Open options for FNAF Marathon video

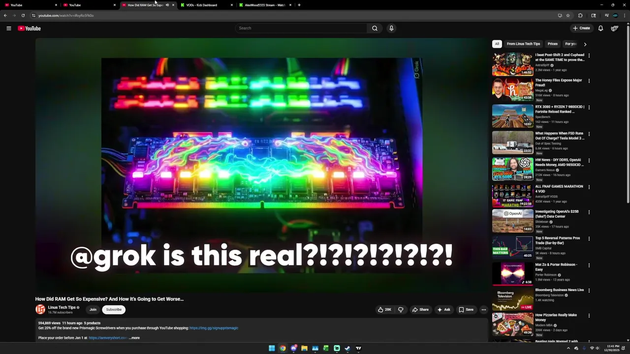tap(589, 187)
